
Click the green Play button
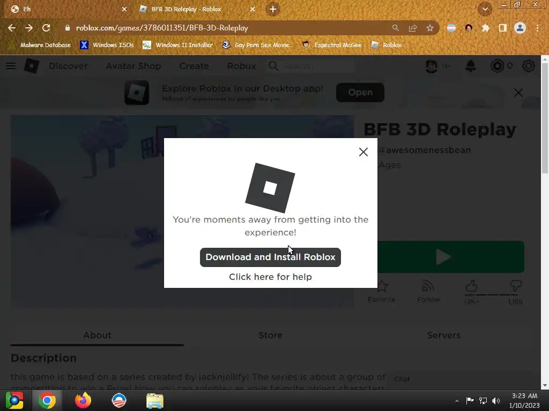coord(451,257)
